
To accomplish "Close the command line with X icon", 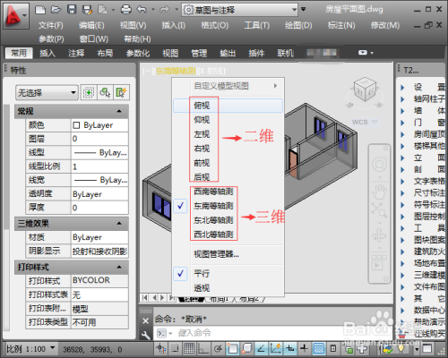I will tap(145, 320).
